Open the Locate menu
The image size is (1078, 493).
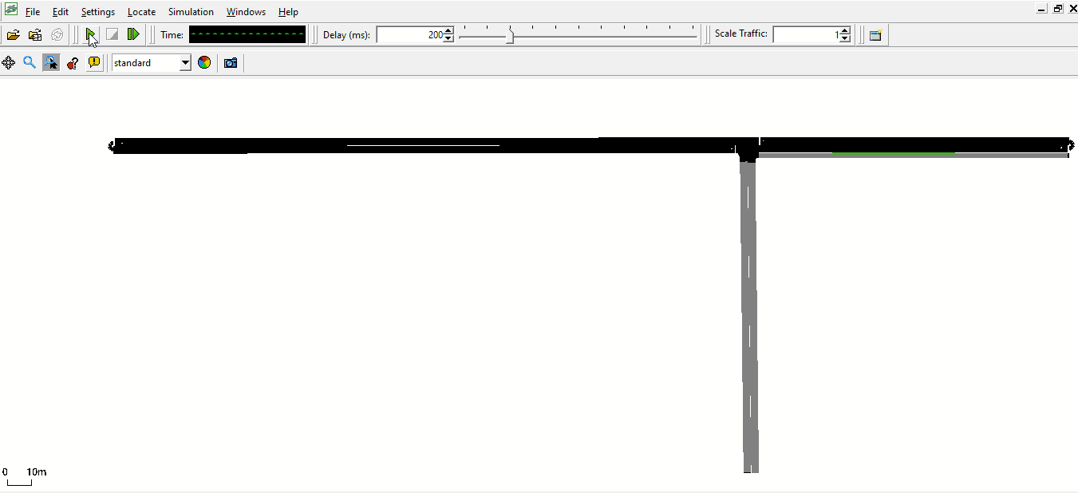[141, 12]
